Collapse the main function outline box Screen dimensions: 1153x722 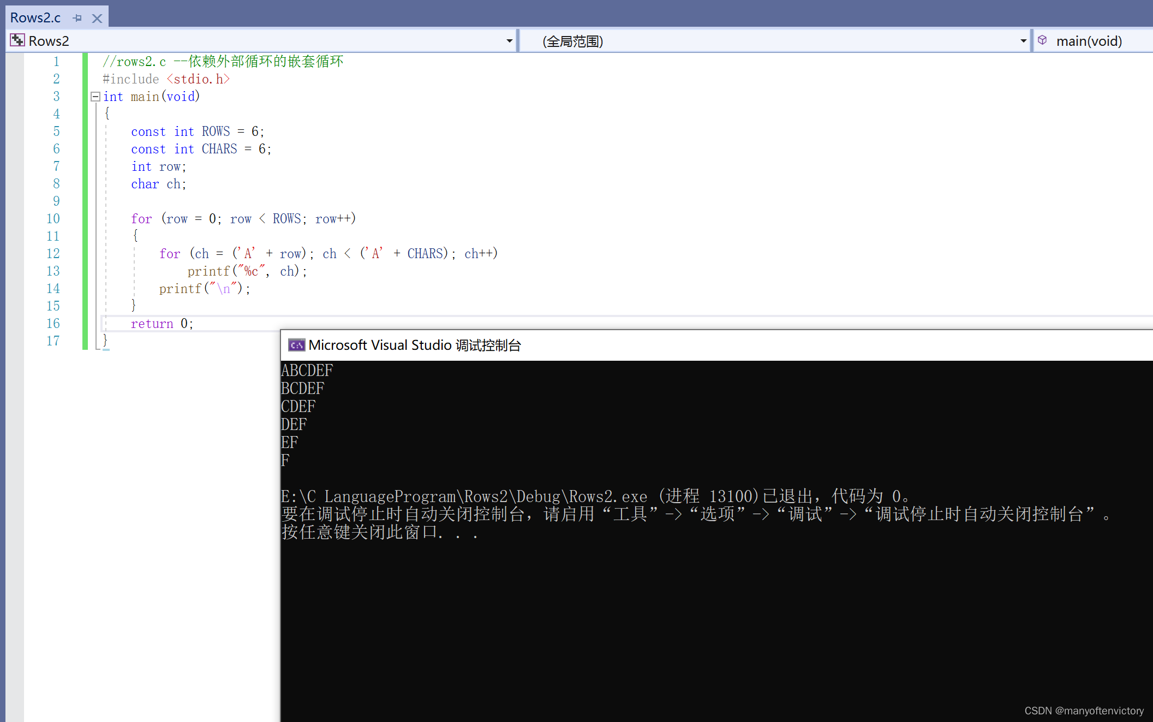click(x=95, y=97)
